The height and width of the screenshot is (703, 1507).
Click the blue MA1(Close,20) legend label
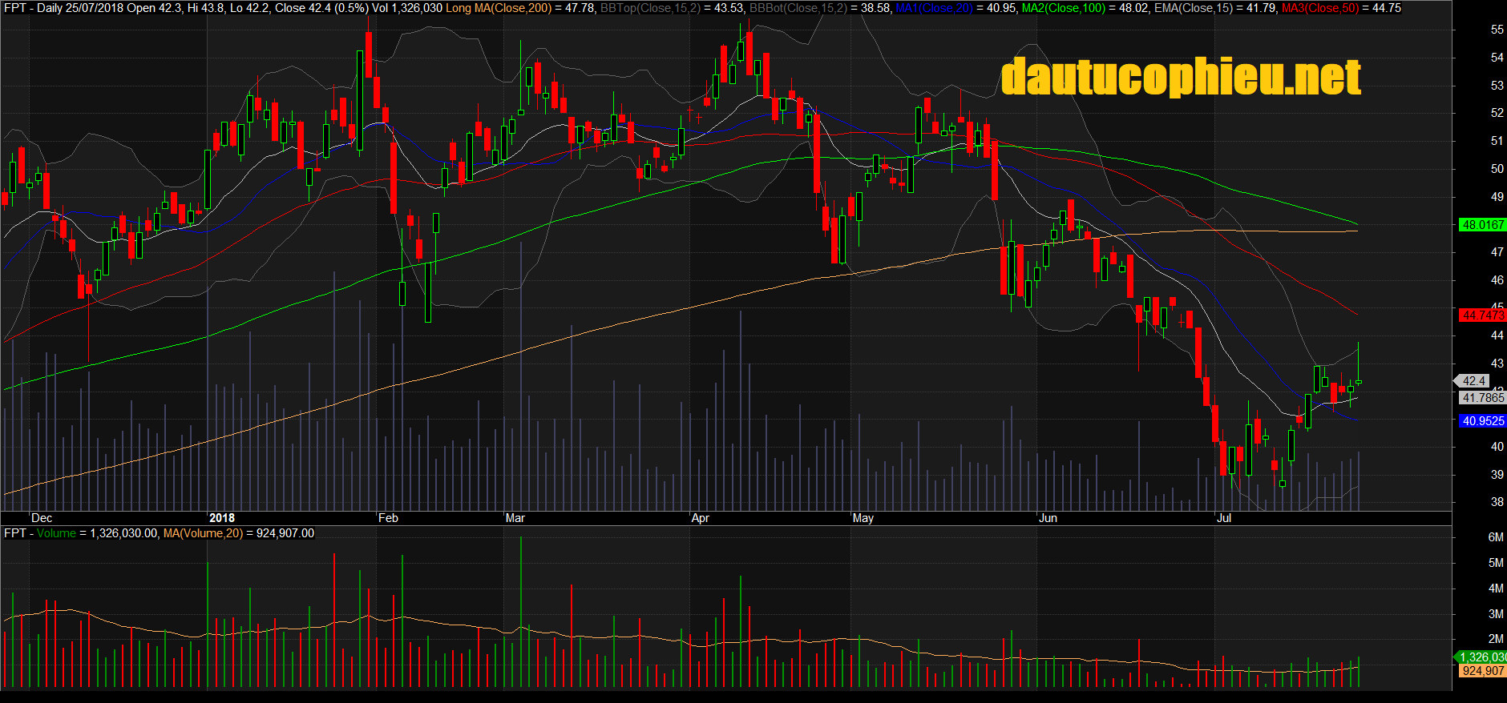click(934, 8)
